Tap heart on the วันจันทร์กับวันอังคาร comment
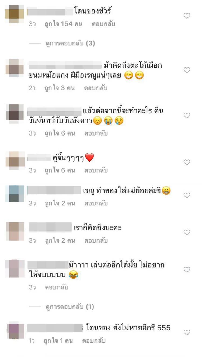Screen dimensions: 202x359 [x=187, y=116]
